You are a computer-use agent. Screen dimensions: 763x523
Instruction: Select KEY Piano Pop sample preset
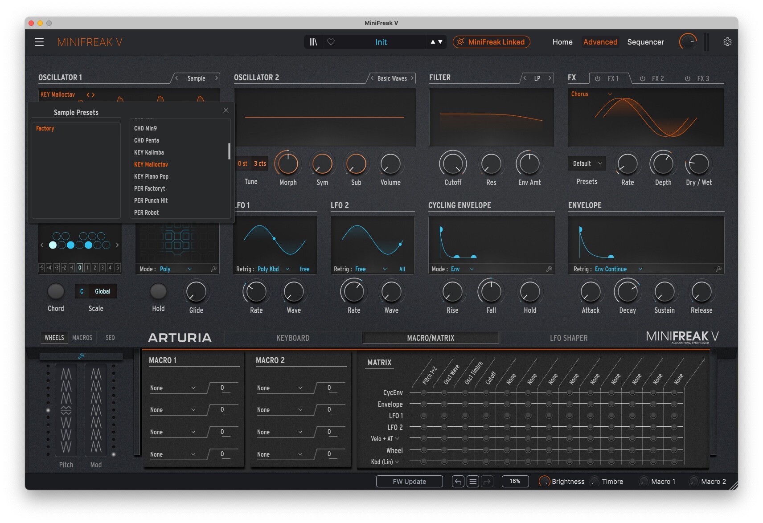(x=151, y=176)
